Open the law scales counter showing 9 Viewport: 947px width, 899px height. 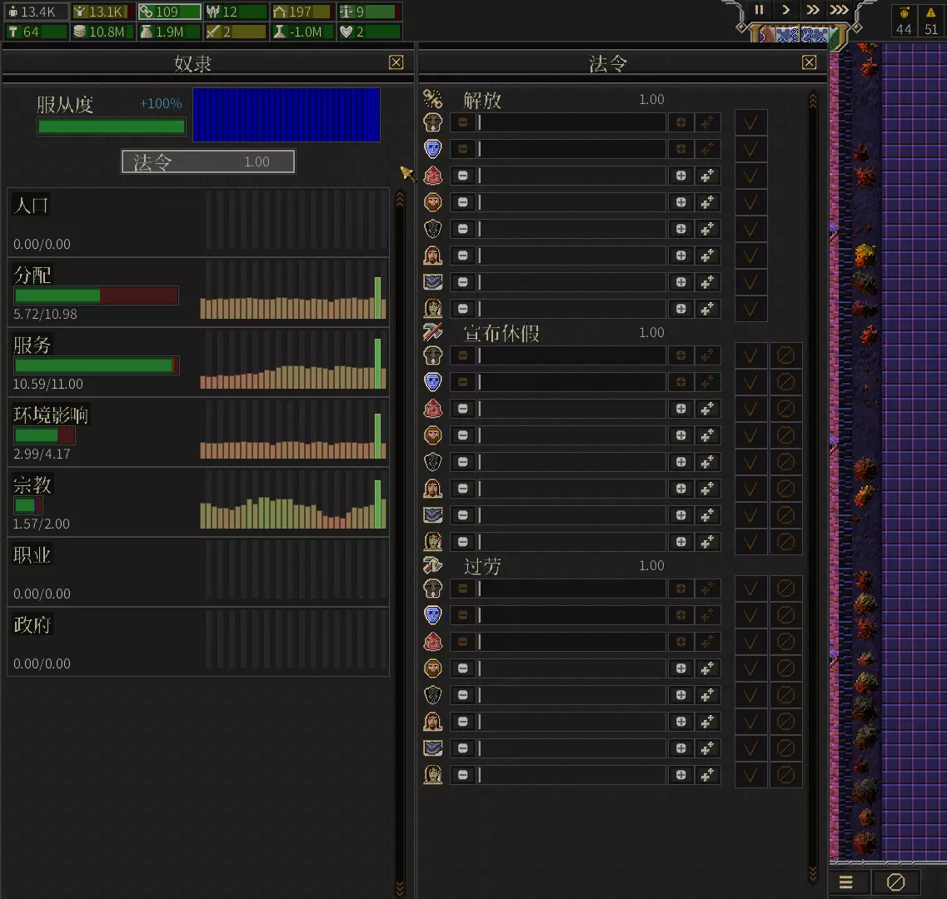point(368,12)
